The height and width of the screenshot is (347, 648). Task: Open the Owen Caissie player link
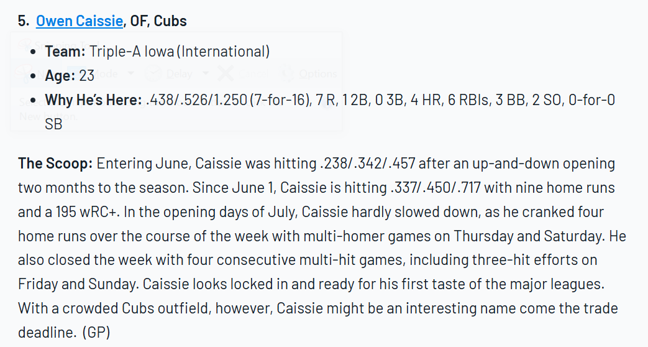[x=79, y=21]
